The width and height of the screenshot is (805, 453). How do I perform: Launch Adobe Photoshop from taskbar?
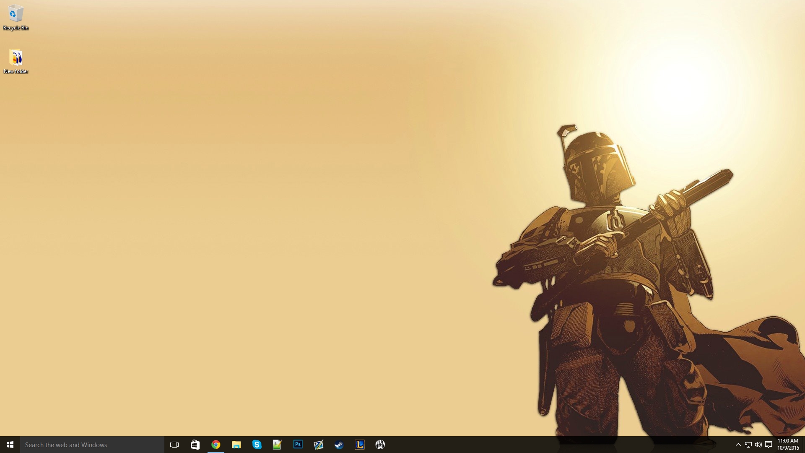pos(298,445)
